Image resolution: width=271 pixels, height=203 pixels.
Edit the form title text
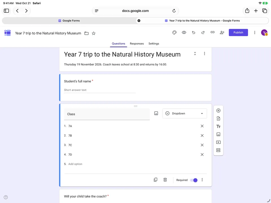click(122, 54)
